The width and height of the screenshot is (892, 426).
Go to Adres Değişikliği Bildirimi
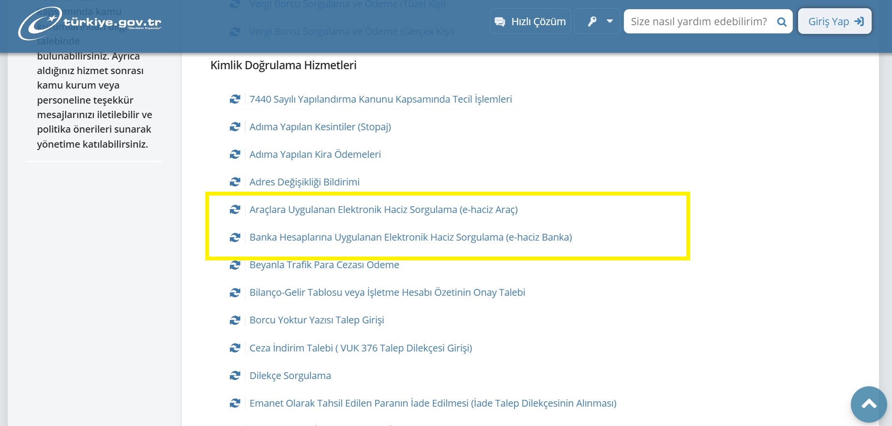304,182
